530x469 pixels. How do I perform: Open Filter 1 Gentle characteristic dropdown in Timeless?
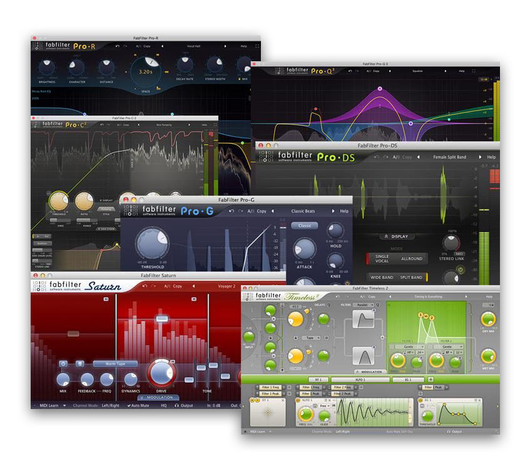click(409, 346)
